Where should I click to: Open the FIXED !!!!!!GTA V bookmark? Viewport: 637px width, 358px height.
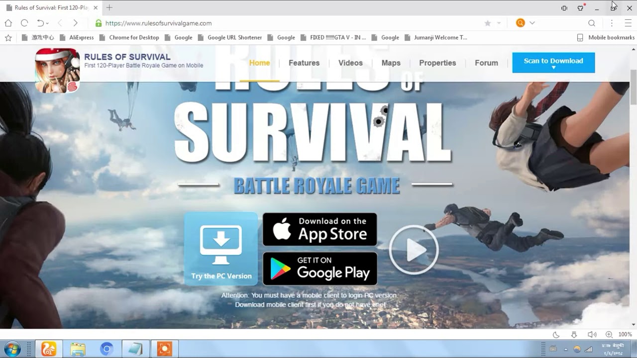(333, 37)
